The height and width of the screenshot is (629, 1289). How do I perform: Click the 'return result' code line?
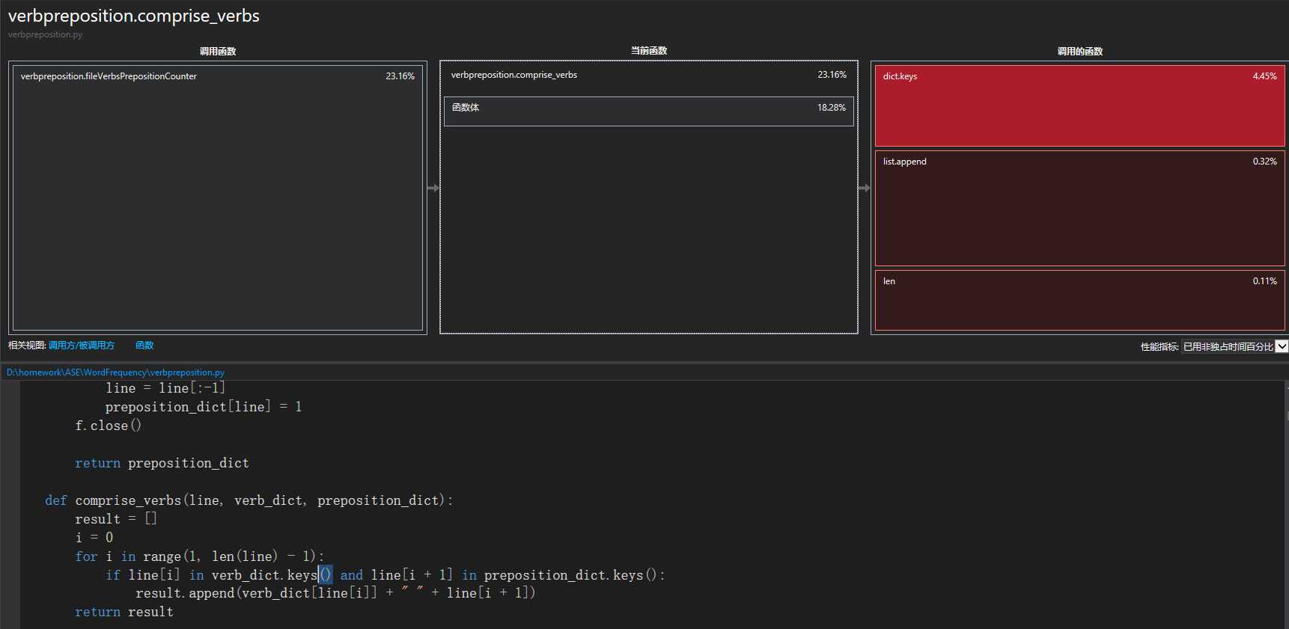coord(124,612)
